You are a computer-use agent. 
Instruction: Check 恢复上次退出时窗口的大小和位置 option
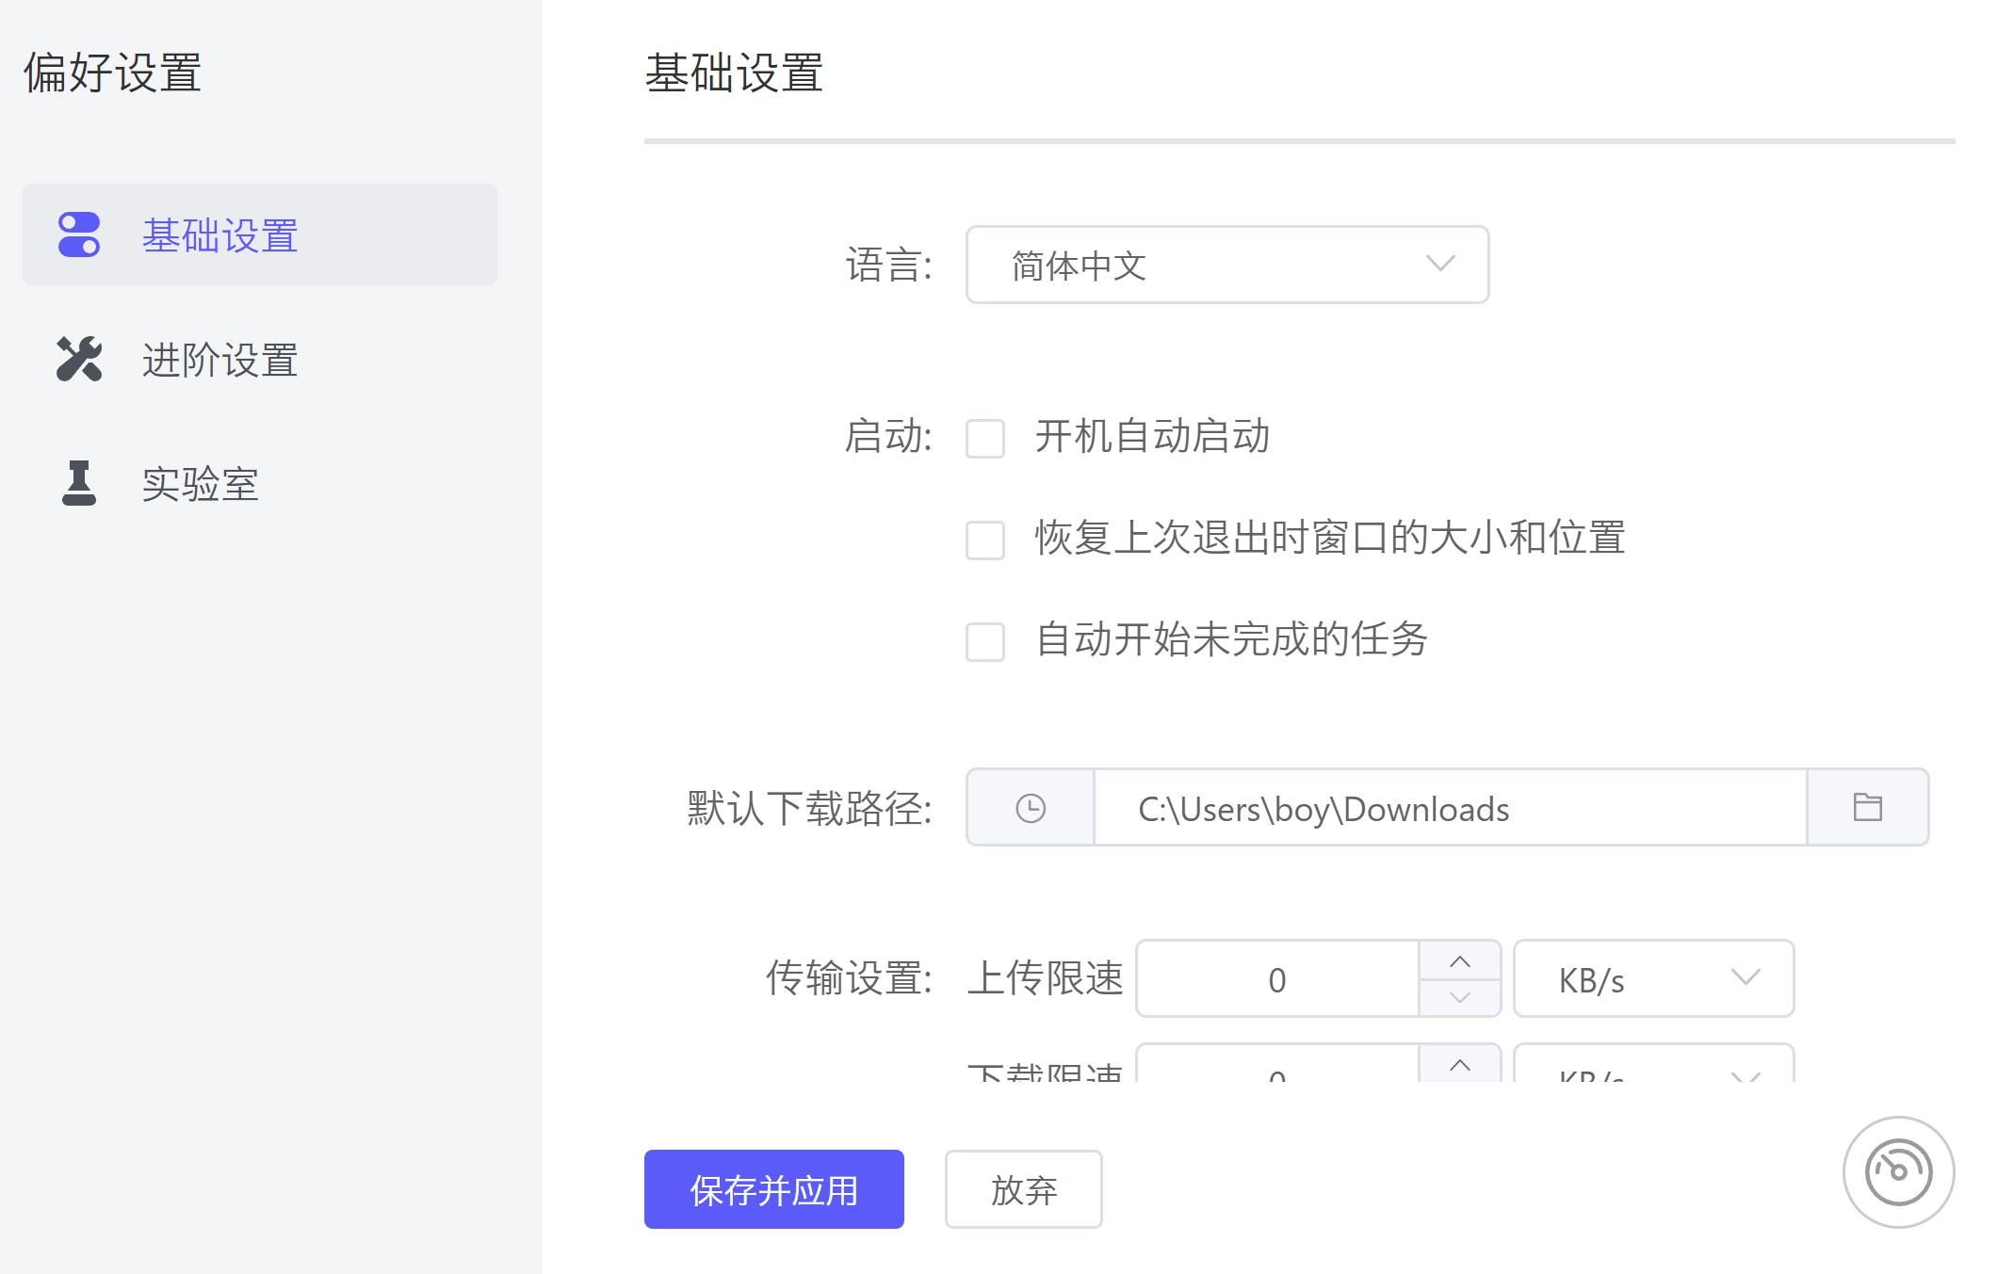point(985,540)
